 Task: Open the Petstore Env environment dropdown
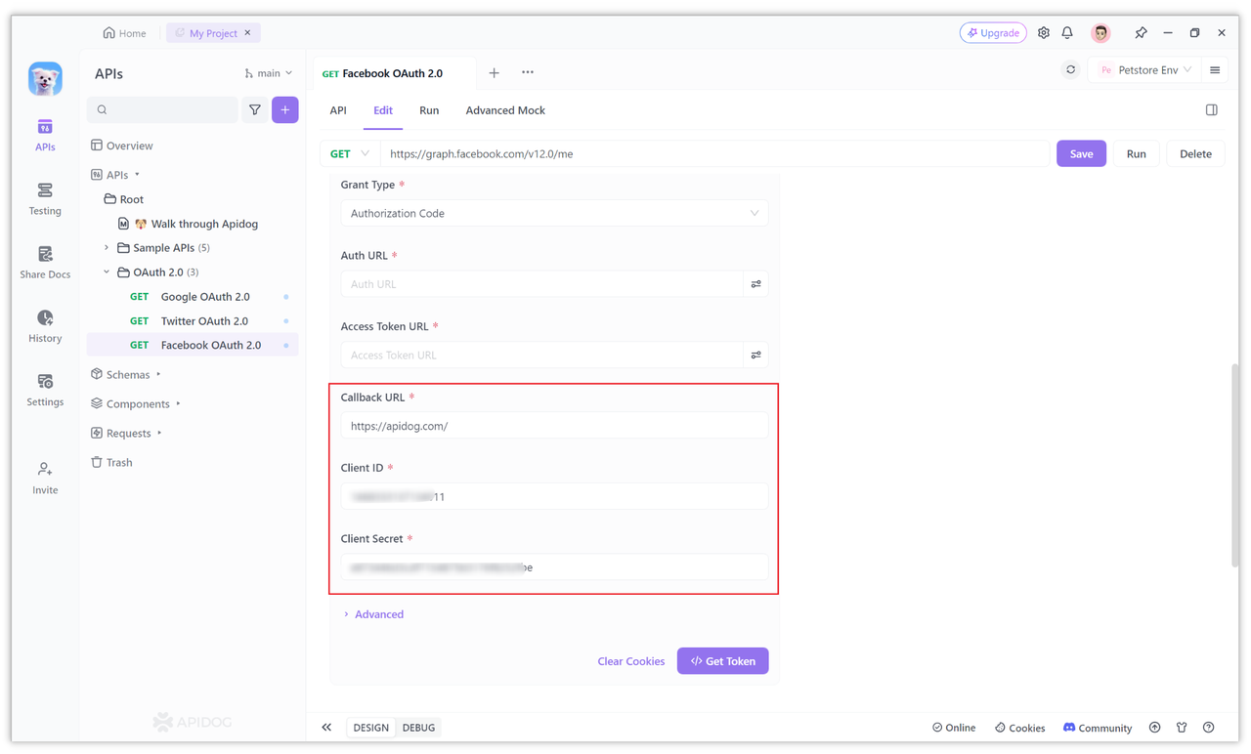[1144, 70]
